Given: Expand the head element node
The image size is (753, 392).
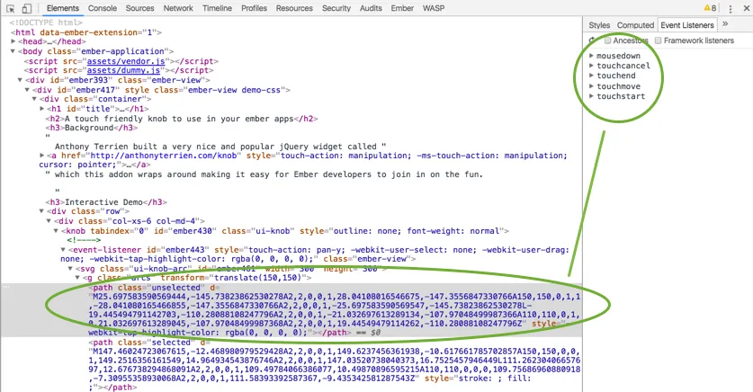Looking at the screenshot, I should 13,41.
